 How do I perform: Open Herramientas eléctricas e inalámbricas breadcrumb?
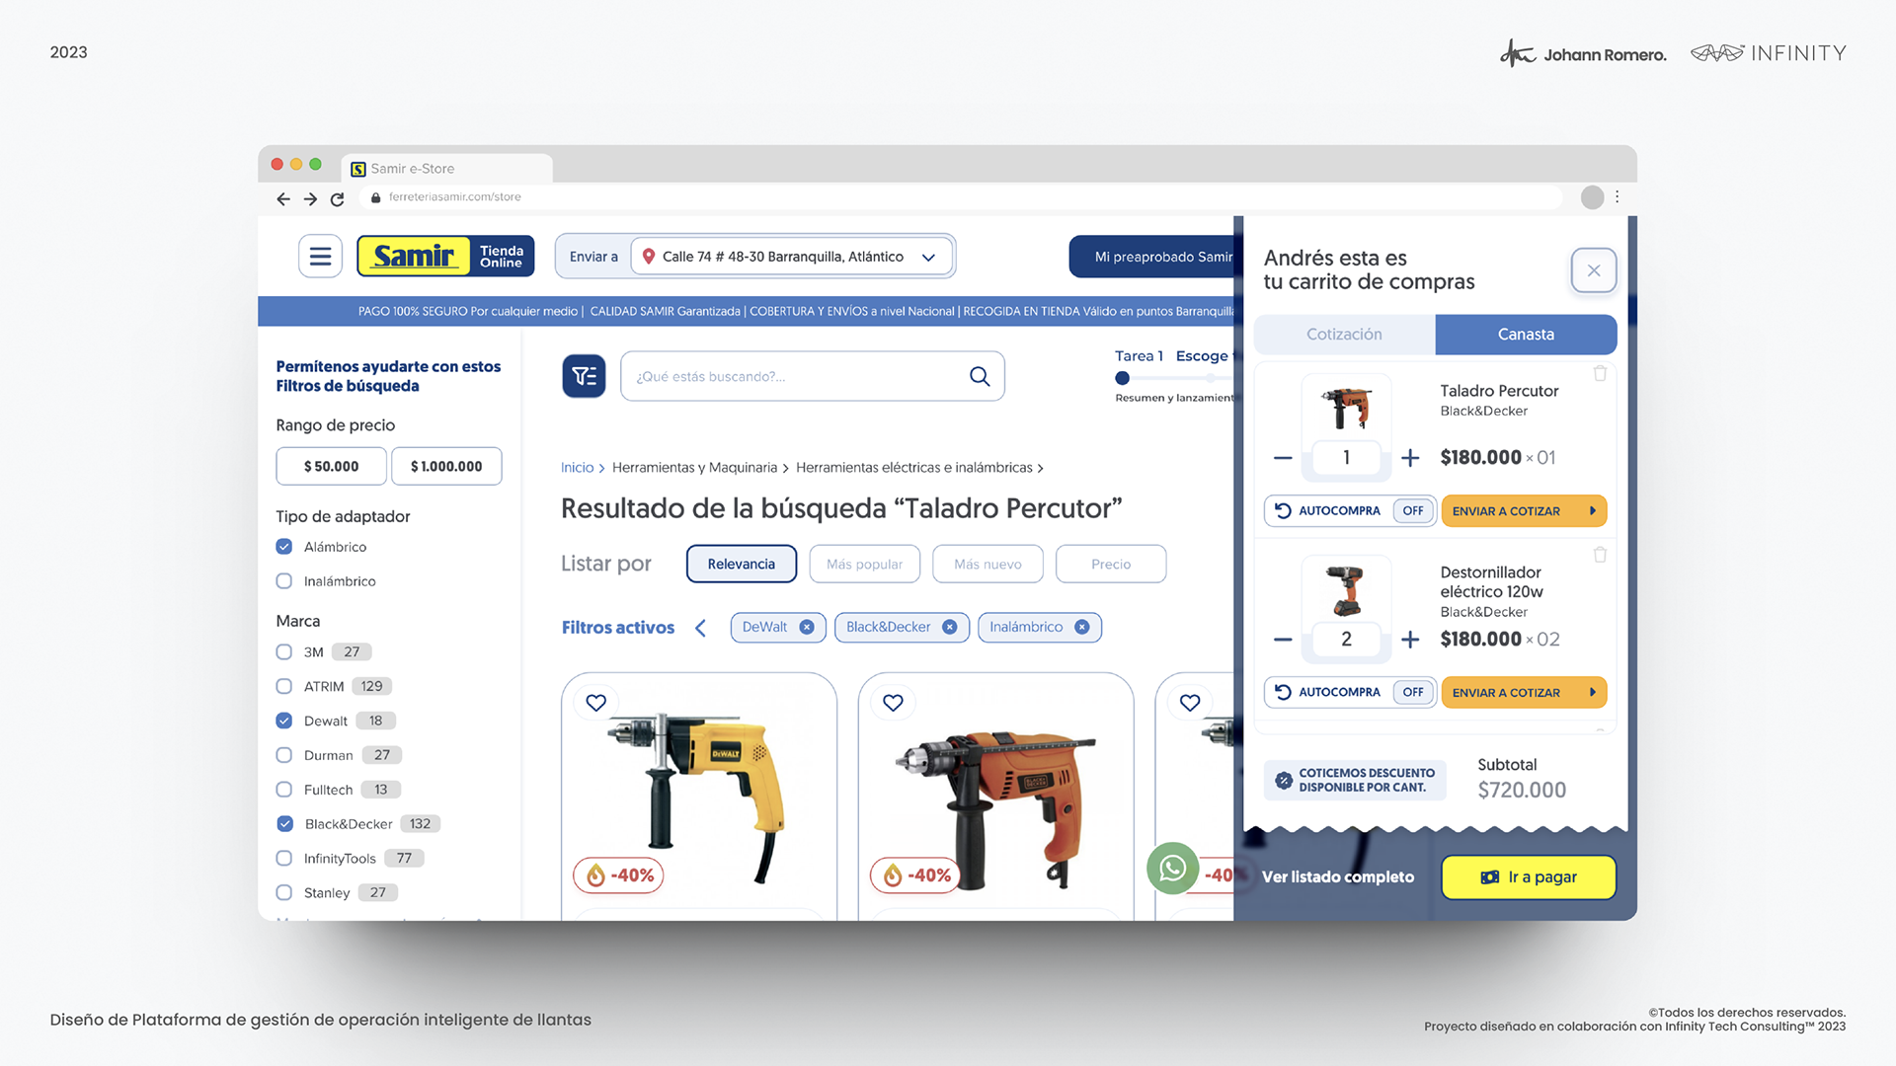point(914,468)
